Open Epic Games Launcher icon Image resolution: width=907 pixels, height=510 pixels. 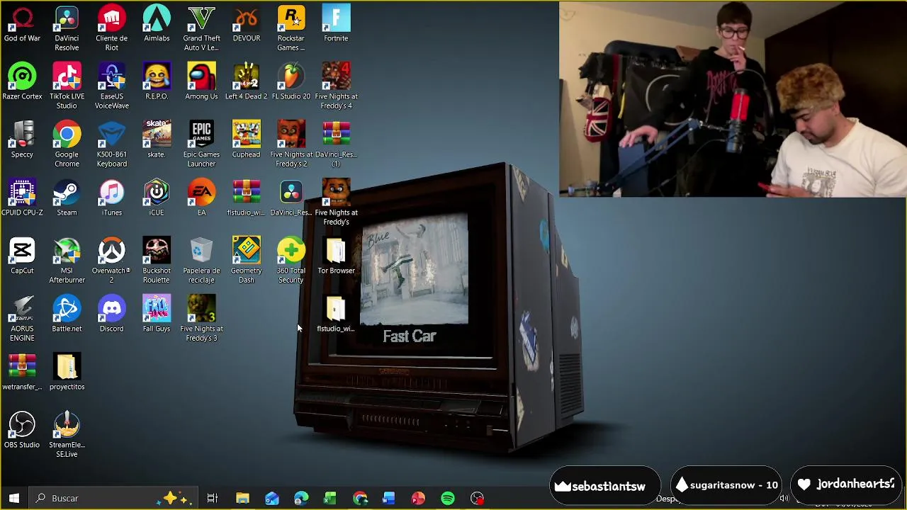click(201, 144)
